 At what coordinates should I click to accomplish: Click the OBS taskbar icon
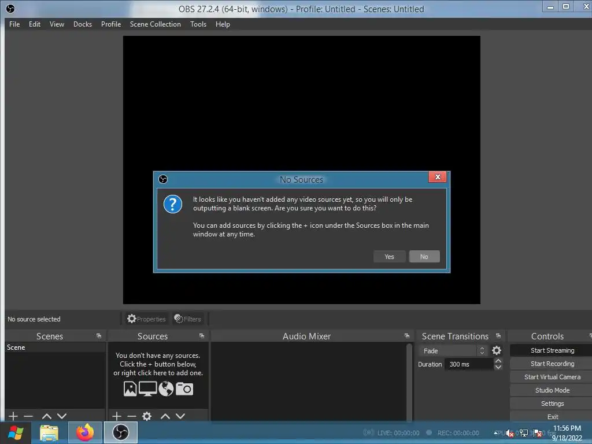[120, 432]
